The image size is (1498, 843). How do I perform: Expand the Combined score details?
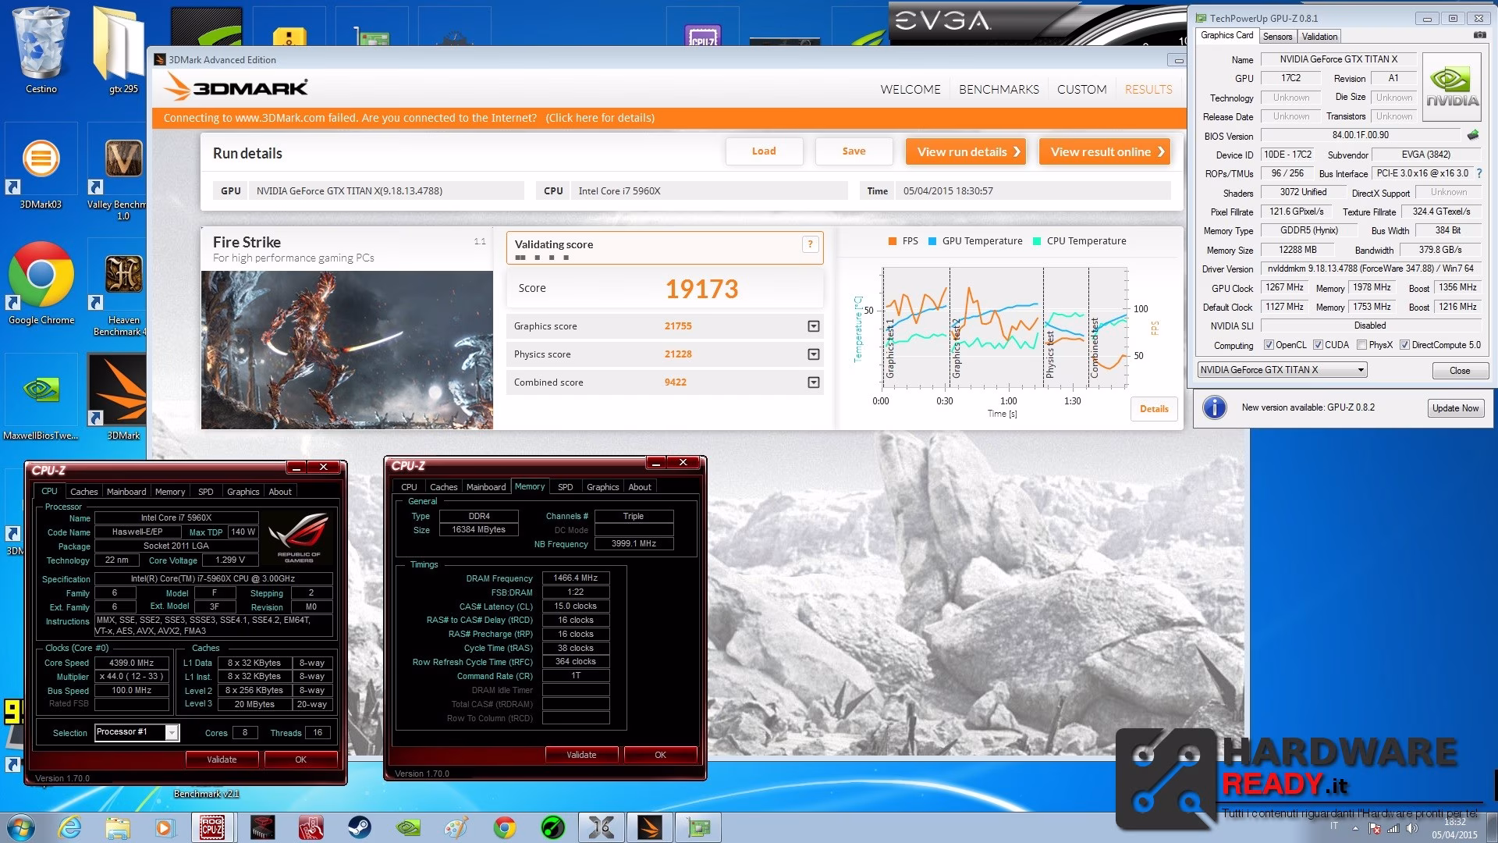click(814, 382)
